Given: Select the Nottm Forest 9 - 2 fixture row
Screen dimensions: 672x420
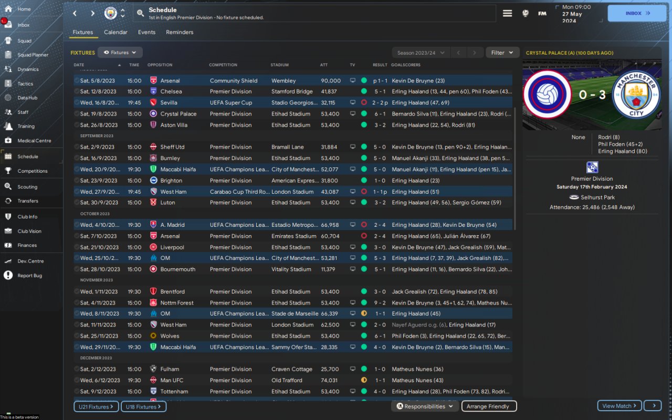Looking at the screenshot, I should [293, 302].
